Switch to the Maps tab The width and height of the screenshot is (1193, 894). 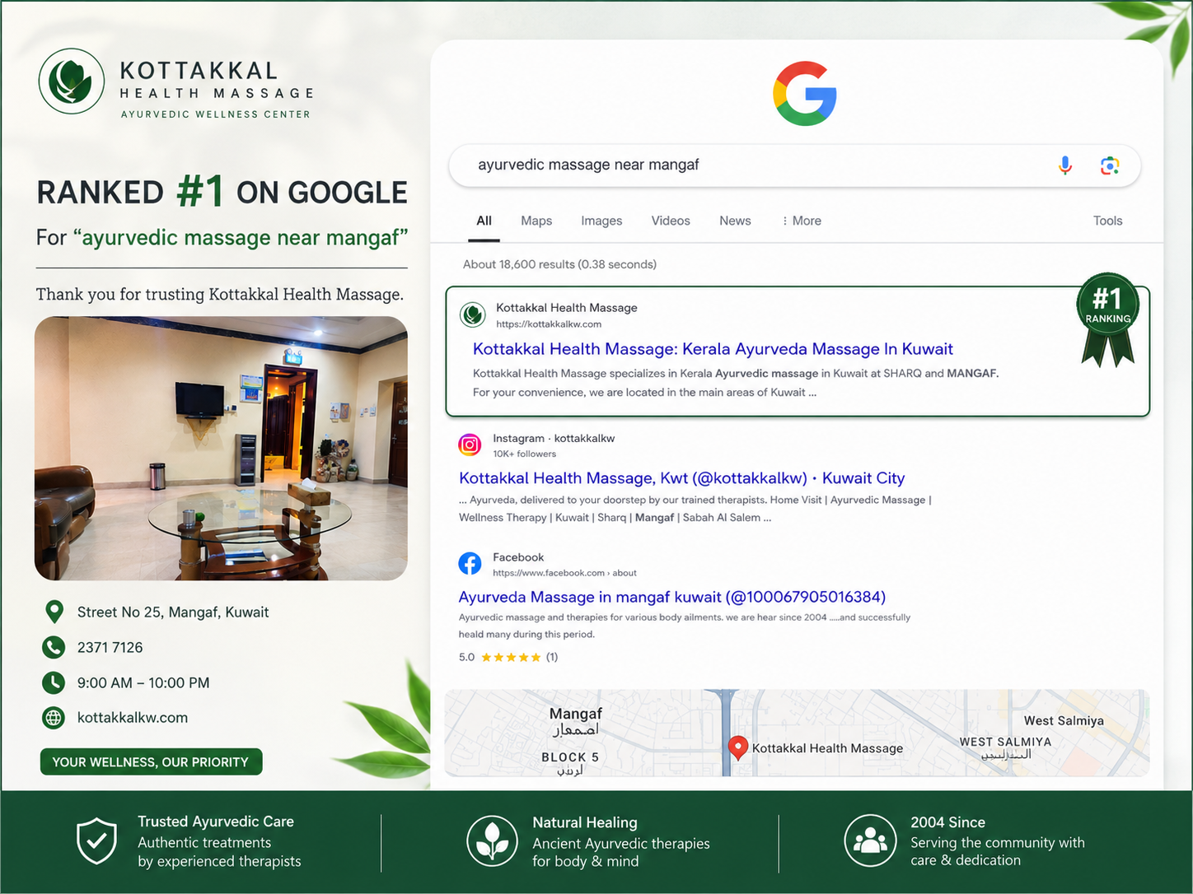(536, 221)
